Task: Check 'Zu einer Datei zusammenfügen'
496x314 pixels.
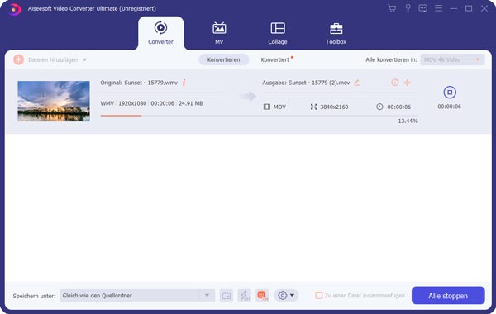Action: click(x=319, y=295)
